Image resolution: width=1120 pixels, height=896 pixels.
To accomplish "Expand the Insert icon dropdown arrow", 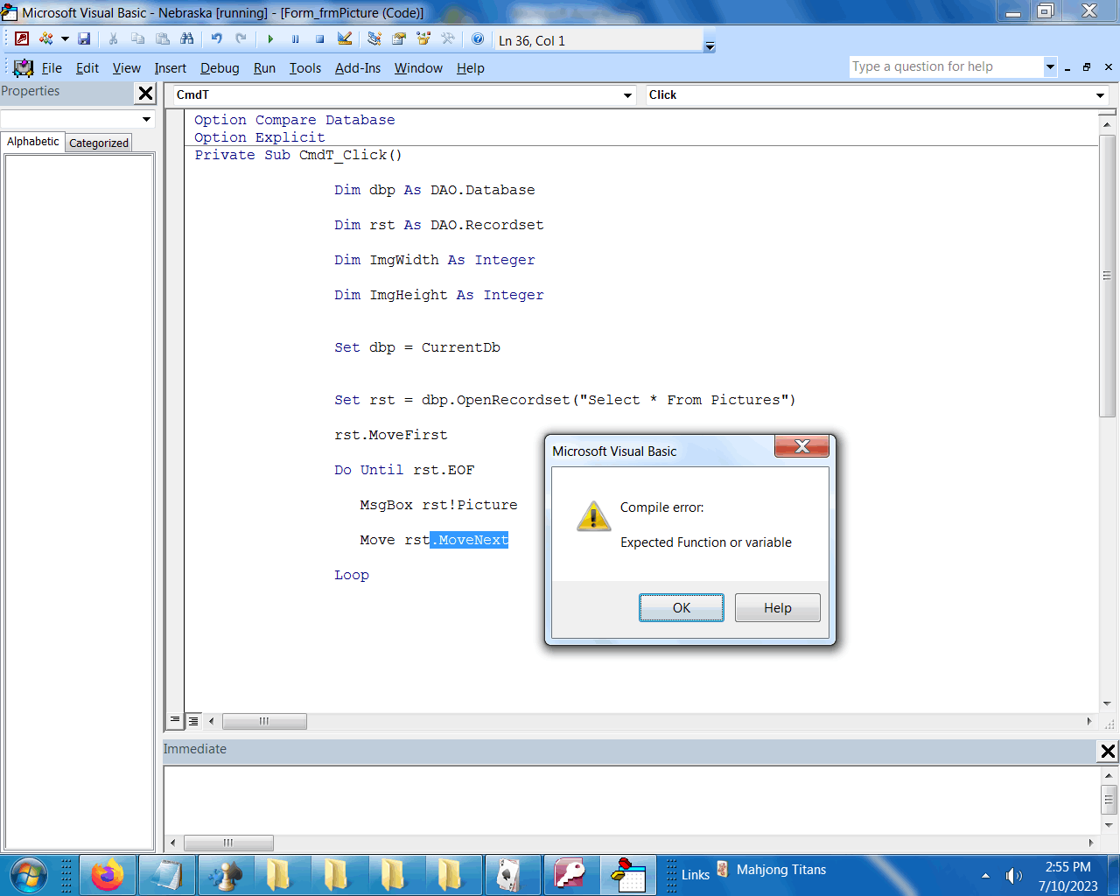I will (65, 38).
